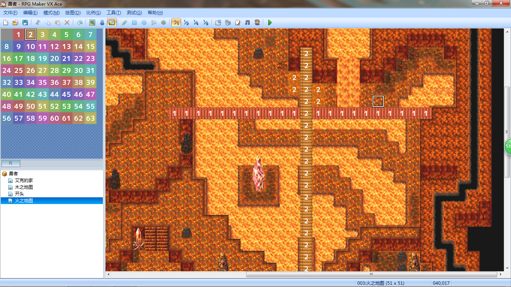
Task: Save project with floppy disk icon
Action: pos(25,22)
